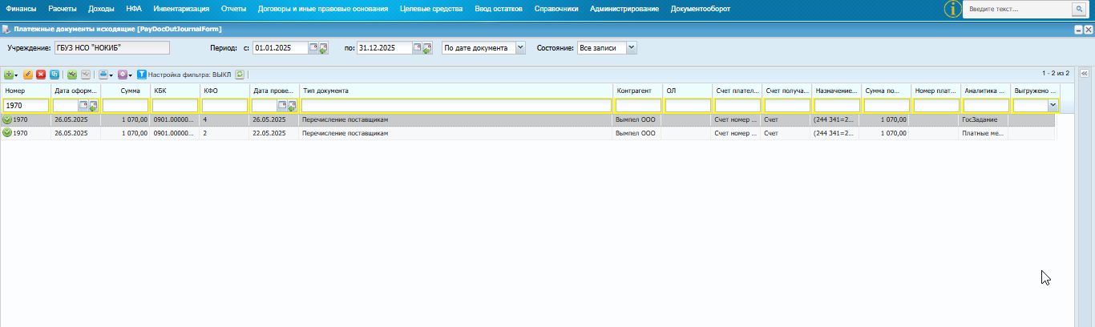Open the Выгружено filter dropdown arrow
The width and height of the screenshot is (1095, 327).
1053,105
